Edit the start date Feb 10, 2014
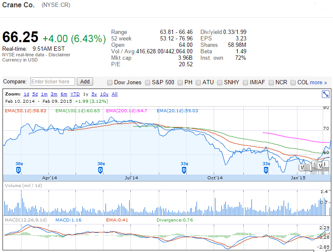 20,101
